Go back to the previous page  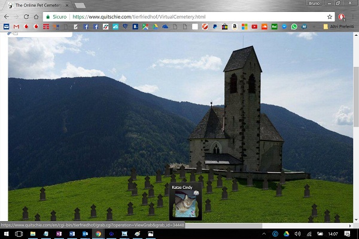tap(6, 17)
